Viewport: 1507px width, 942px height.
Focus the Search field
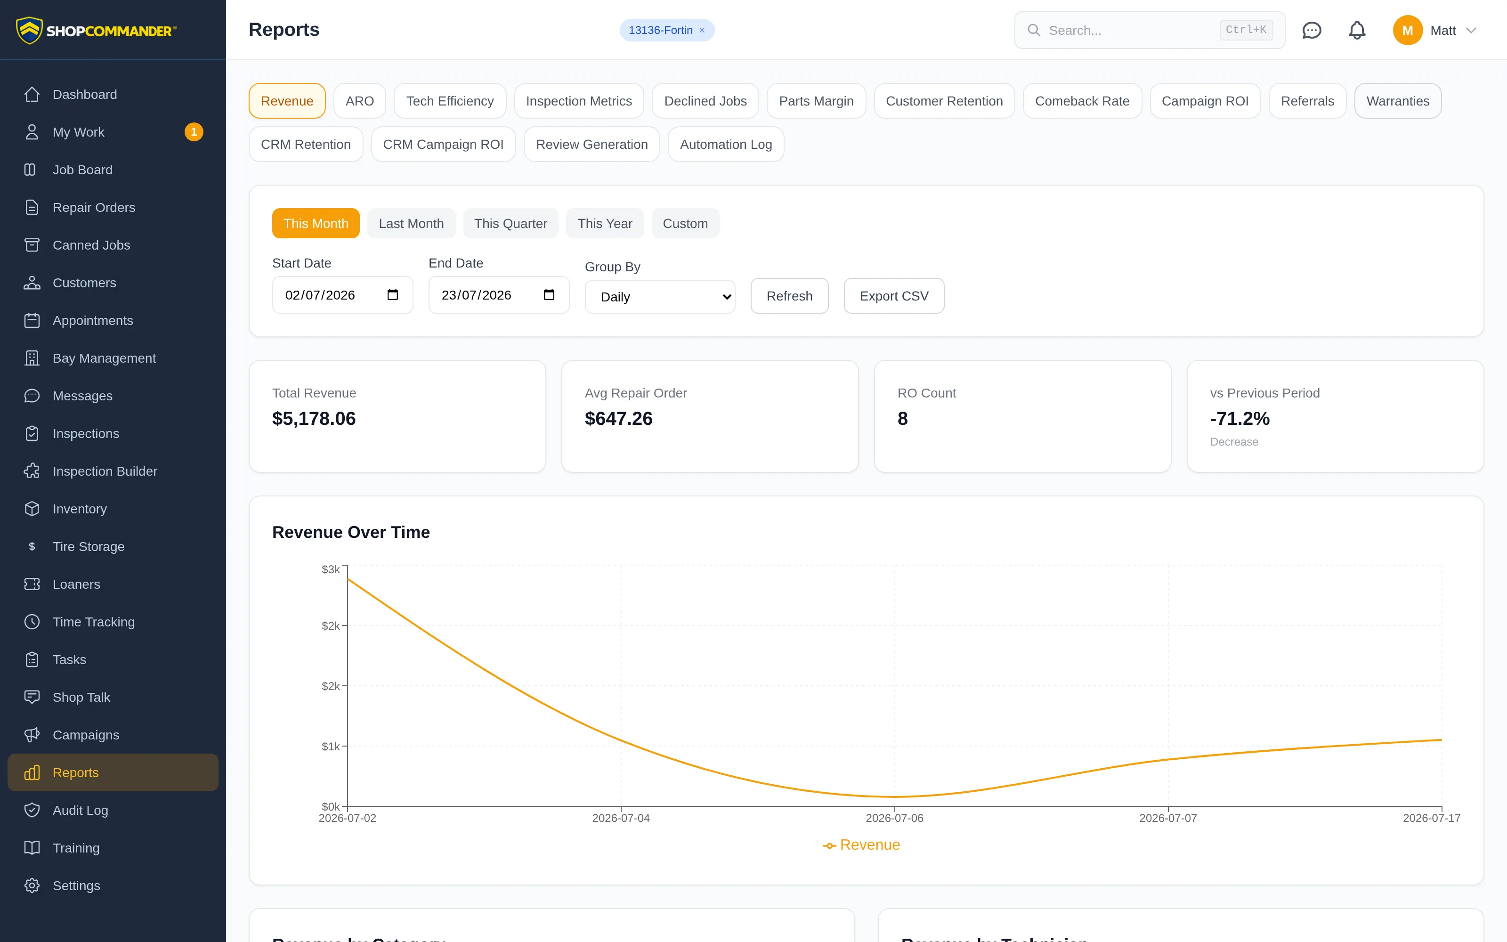pyautogui.click(x=1150, y=30)
